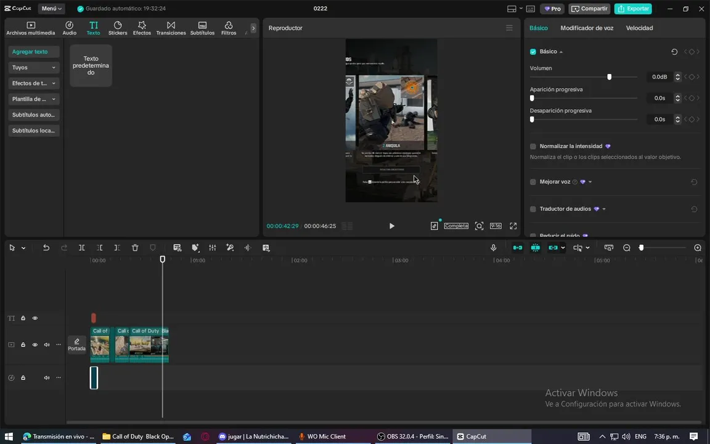Viewport: 710px width, 444px height.
Task: Click the Exportar button
Action: coord(633,9)
